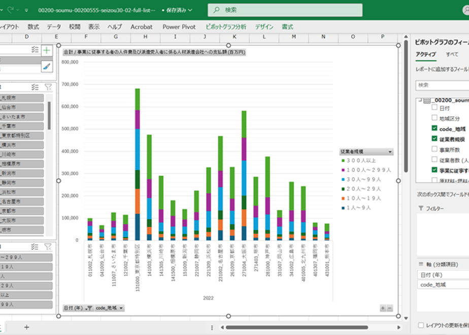Click the １人～９人 legend entry
The height and width of the screenshot is (335, 469).
coord(356,208)
